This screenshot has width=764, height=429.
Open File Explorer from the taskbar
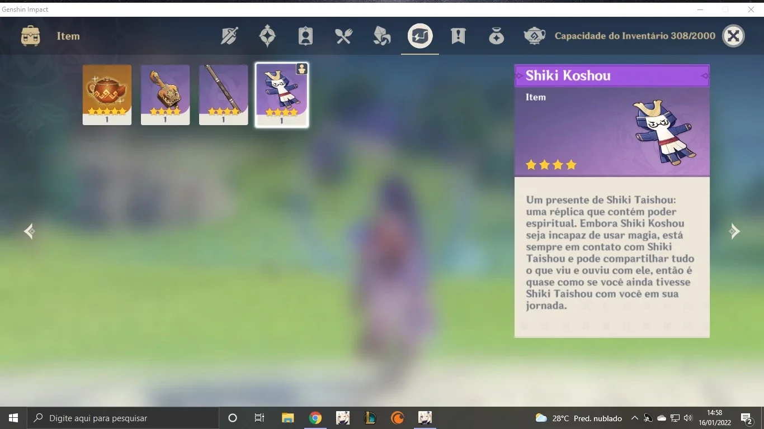coord(287,418)
